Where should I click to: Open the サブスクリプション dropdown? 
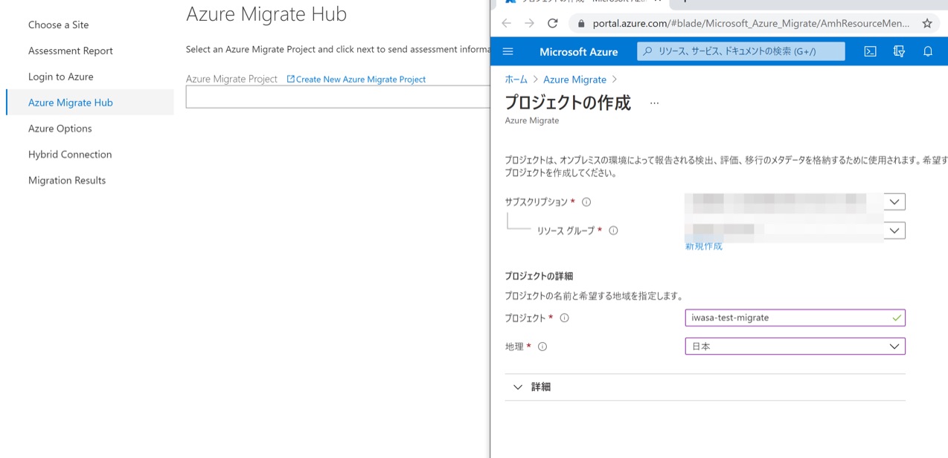[895, 201]
